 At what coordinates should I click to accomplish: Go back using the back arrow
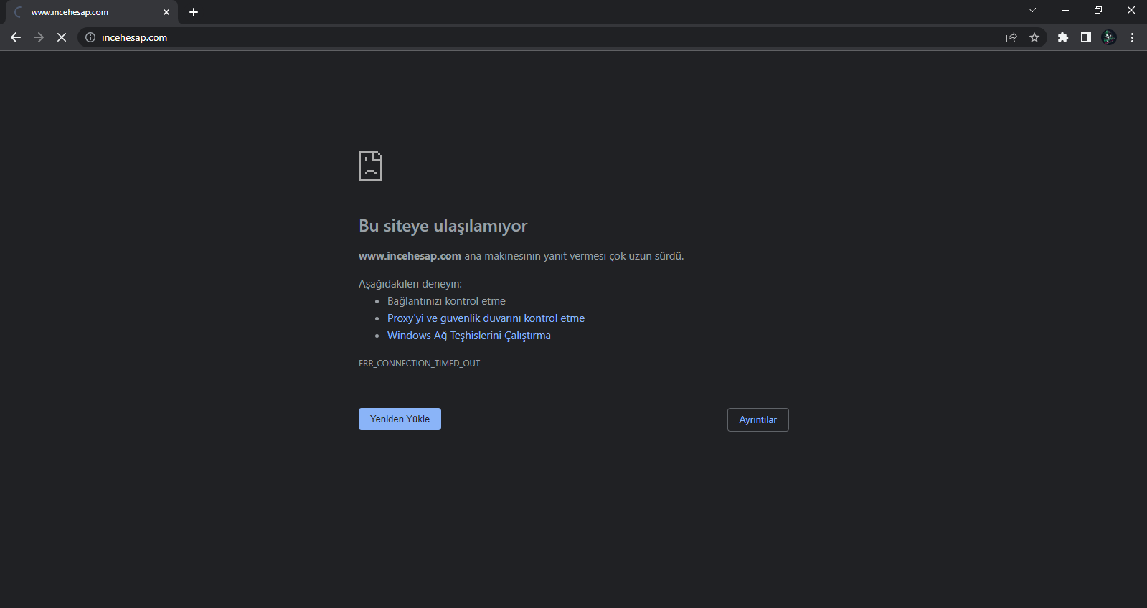point(16,37)
